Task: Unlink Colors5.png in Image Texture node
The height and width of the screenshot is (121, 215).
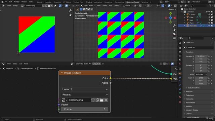Action: [x=106, y=100]
